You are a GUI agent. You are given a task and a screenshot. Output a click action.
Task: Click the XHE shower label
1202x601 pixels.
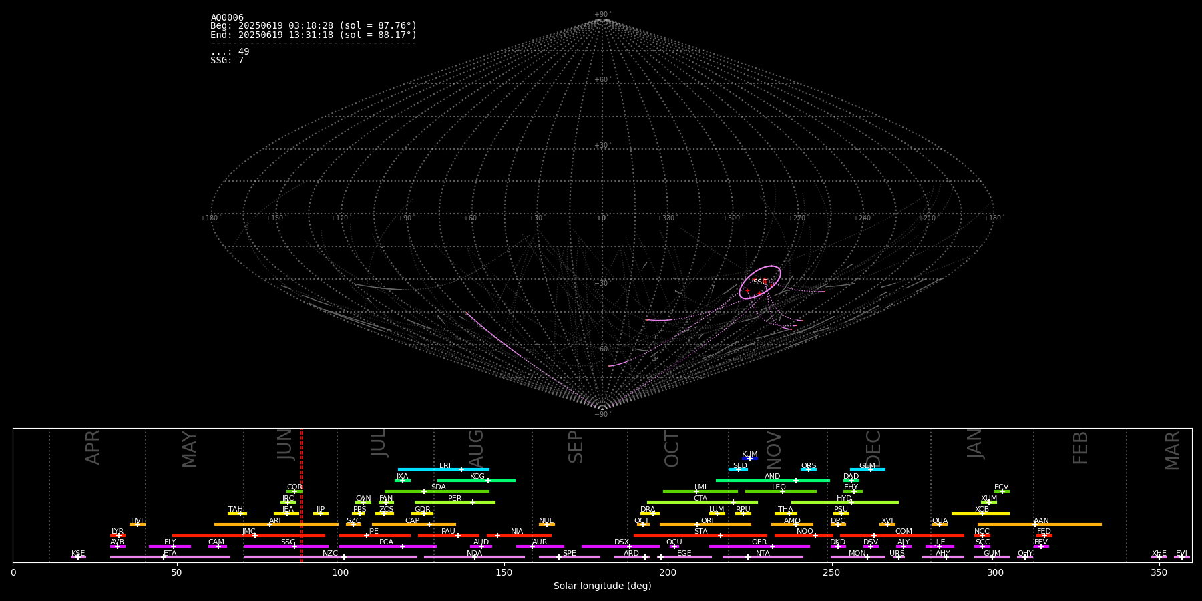[x=1159, y=554]
